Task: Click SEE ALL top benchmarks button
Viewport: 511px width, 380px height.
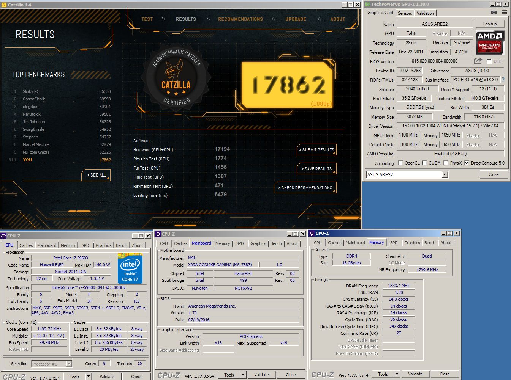Action: coord(96,175)
